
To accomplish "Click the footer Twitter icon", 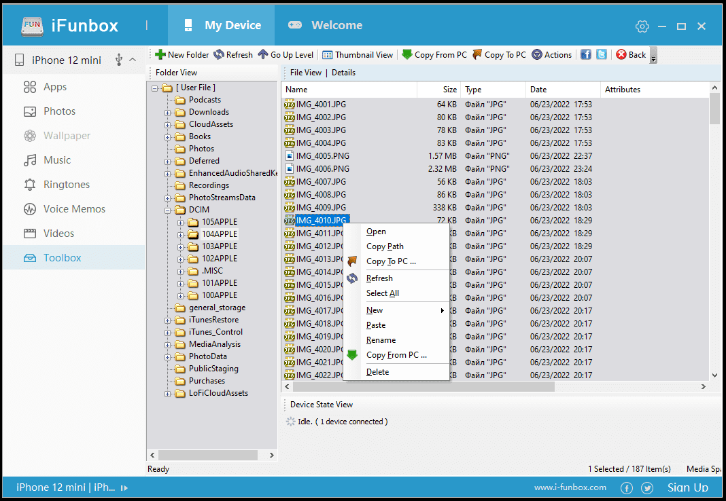I will click(647, 487).
